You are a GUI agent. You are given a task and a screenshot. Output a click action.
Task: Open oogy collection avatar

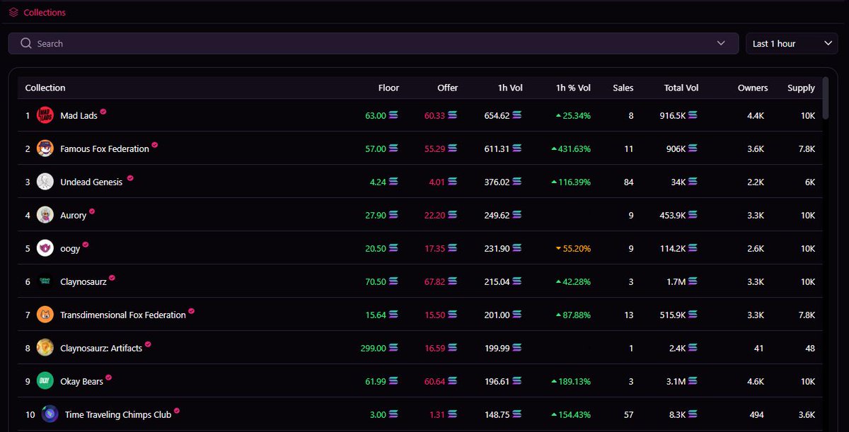[x=45, y=248]
